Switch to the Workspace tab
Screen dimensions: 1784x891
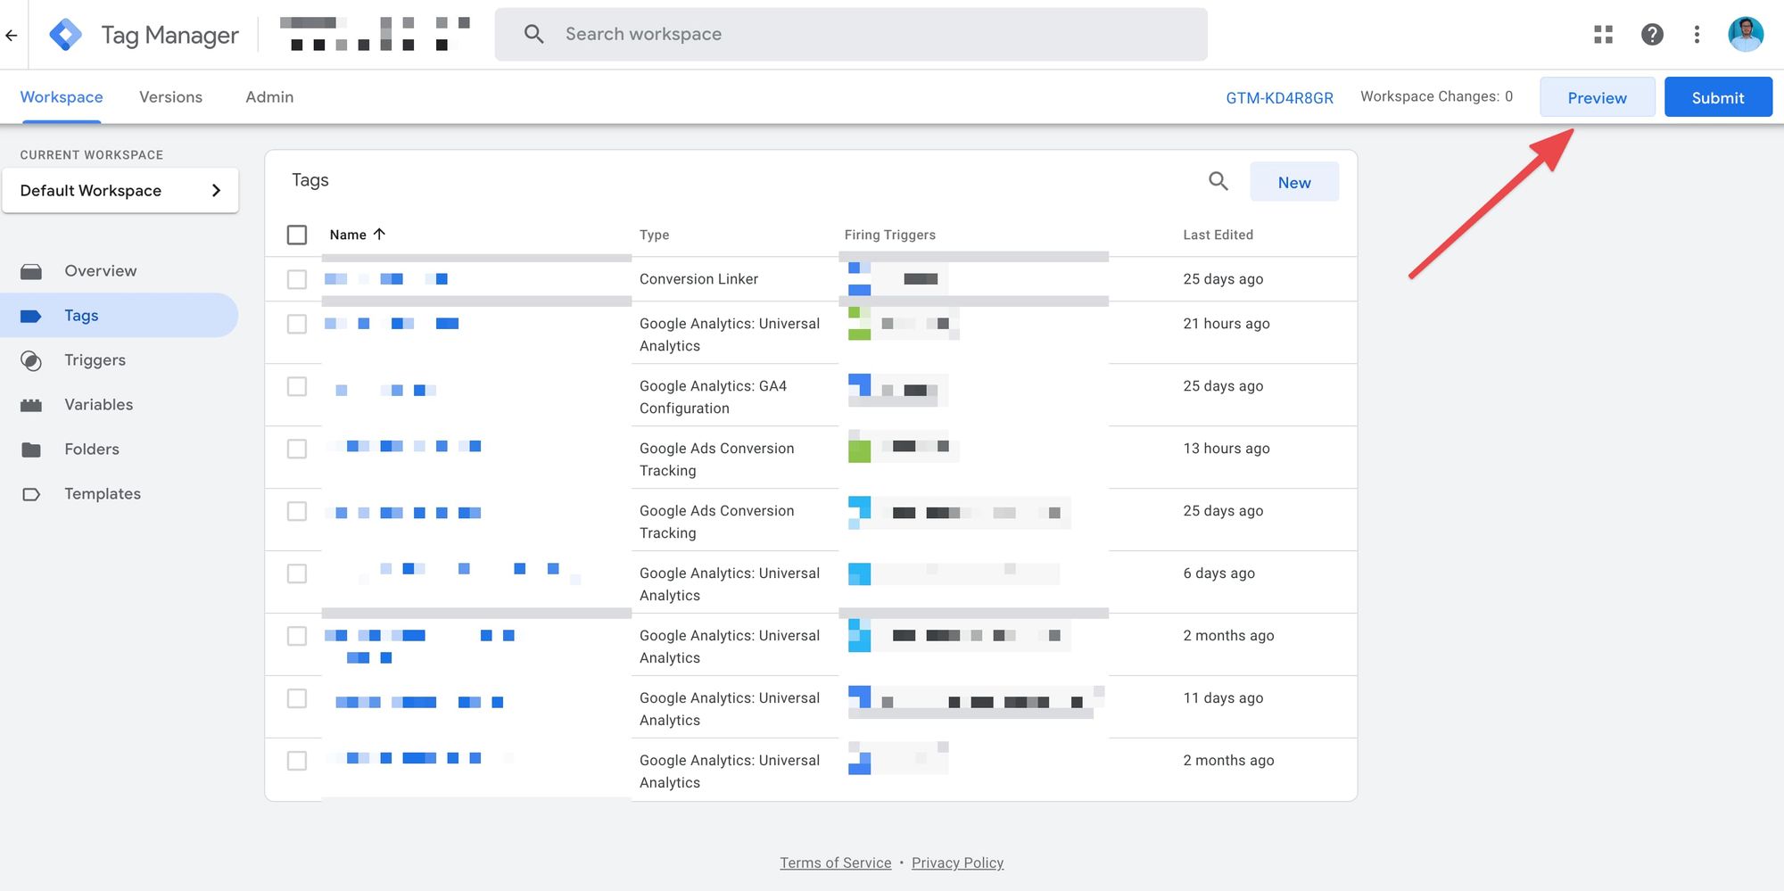62,96
